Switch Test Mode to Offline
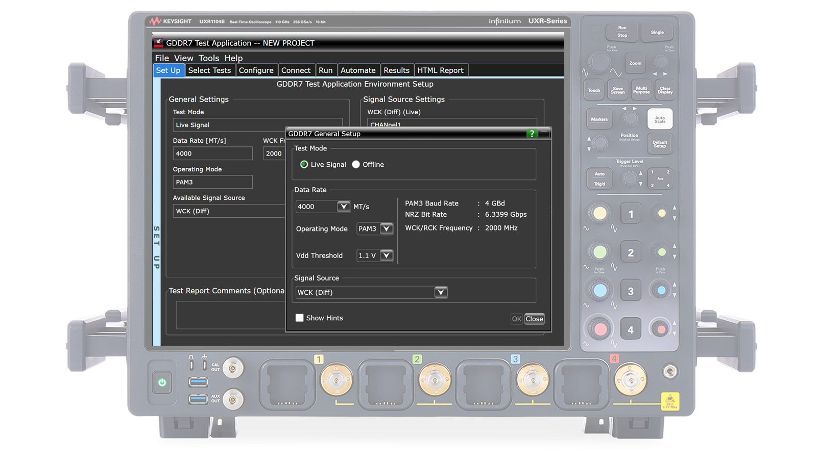The width and height of the screenshot is (817, 459). pyautogui.click(x=356, y=164)
